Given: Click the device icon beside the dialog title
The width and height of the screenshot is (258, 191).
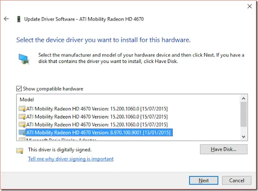Looking at the screenshot, I should pyautogui.click(x=19, y=19).
